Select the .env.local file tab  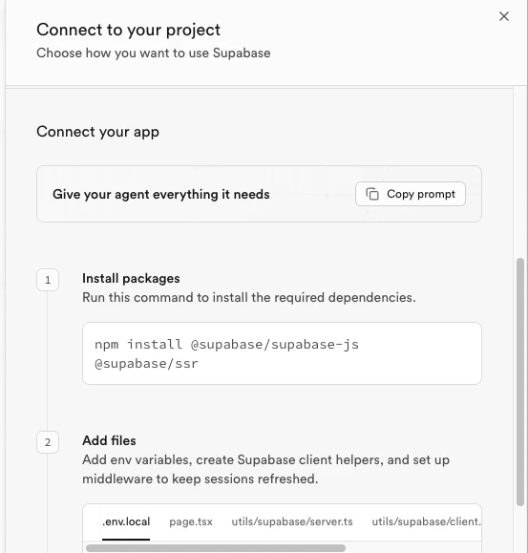[x=126, y=521]
